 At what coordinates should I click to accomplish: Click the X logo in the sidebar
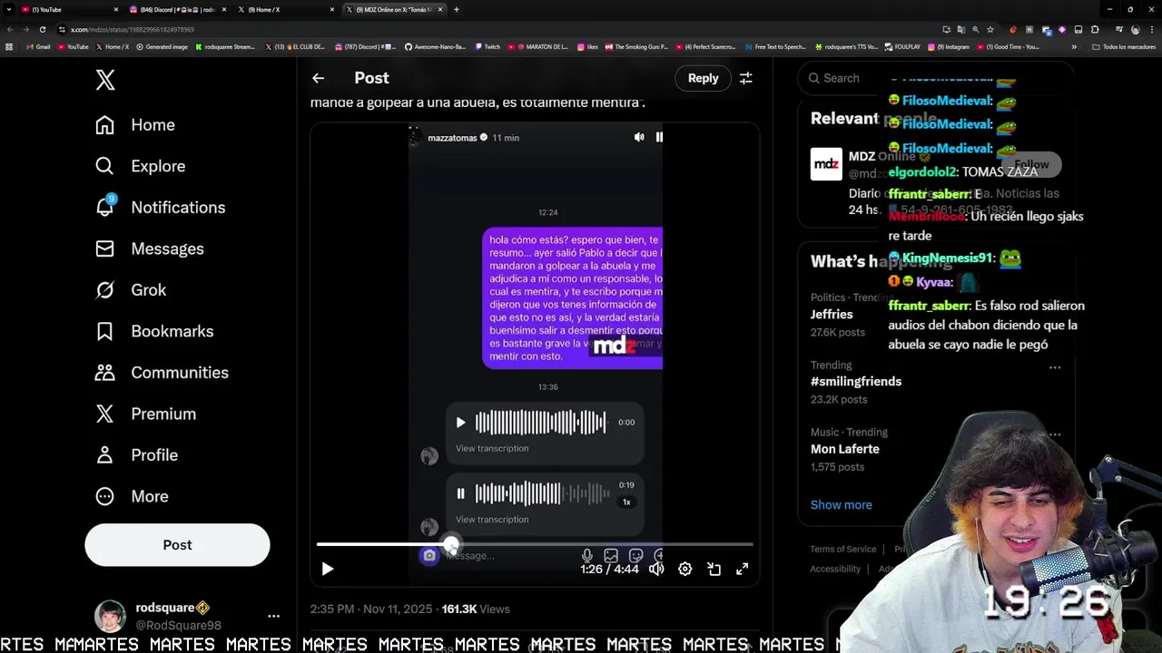tap(105, 80)
